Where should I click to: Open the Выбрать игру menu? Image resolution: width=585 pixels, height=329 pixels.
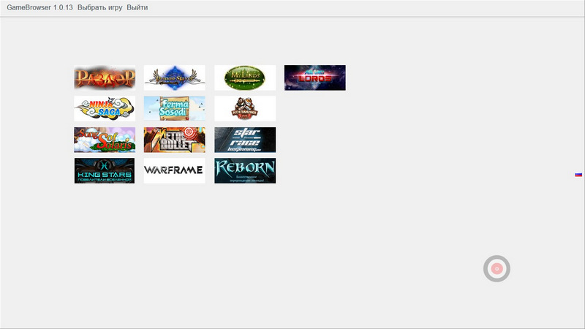pos(100,7)
